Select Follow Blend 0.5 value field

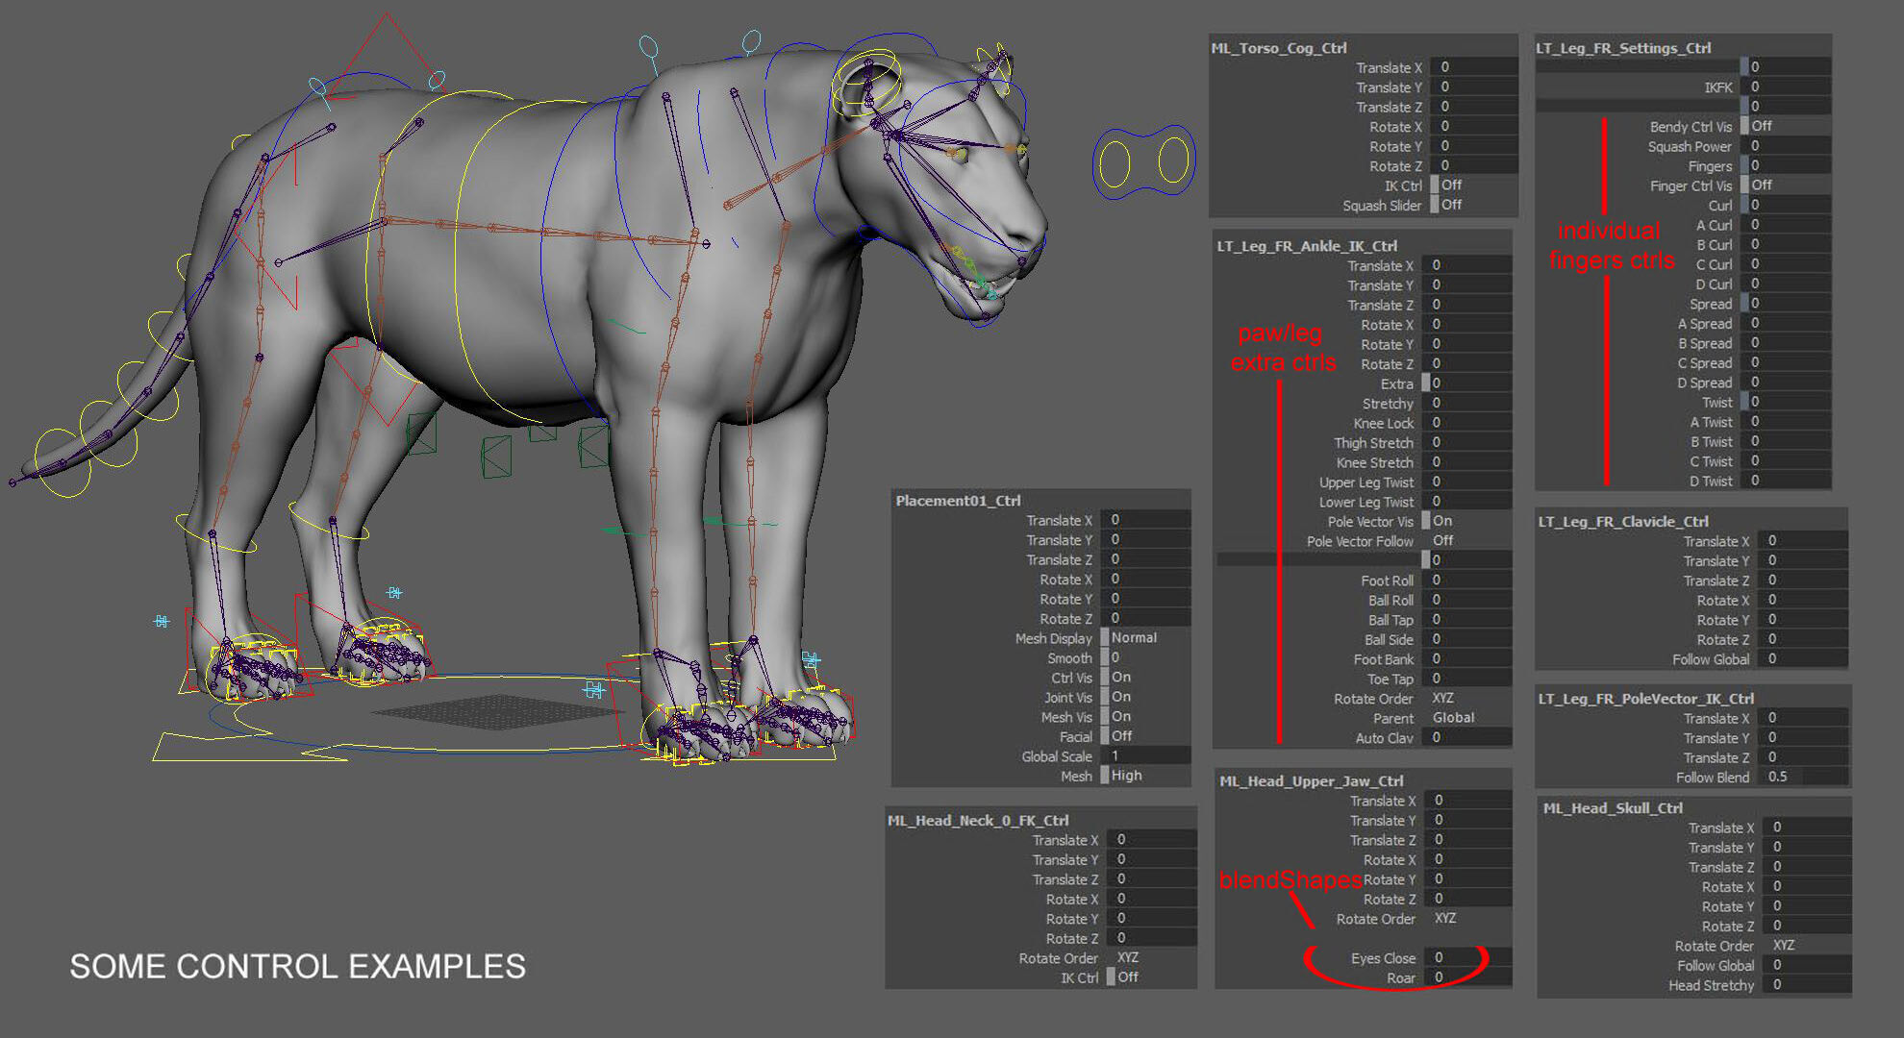point(1803,777)
